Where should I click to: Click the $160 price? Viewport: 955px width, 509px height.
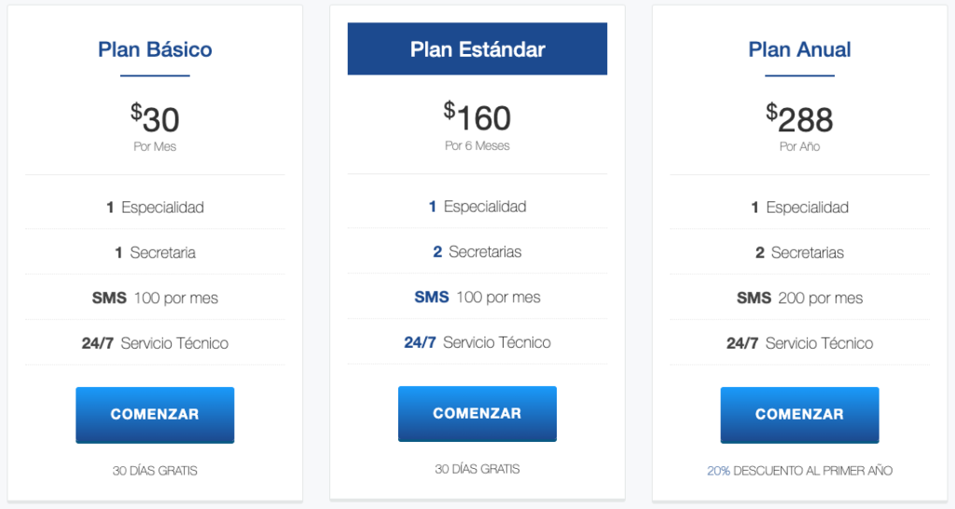point(477,117)
